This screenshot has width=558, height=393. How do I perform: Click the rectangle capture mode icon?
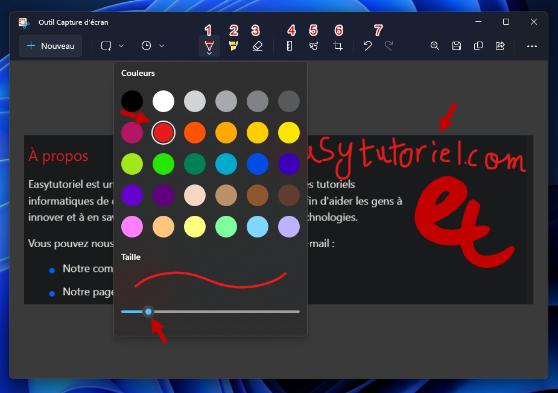tap(106, 46)
